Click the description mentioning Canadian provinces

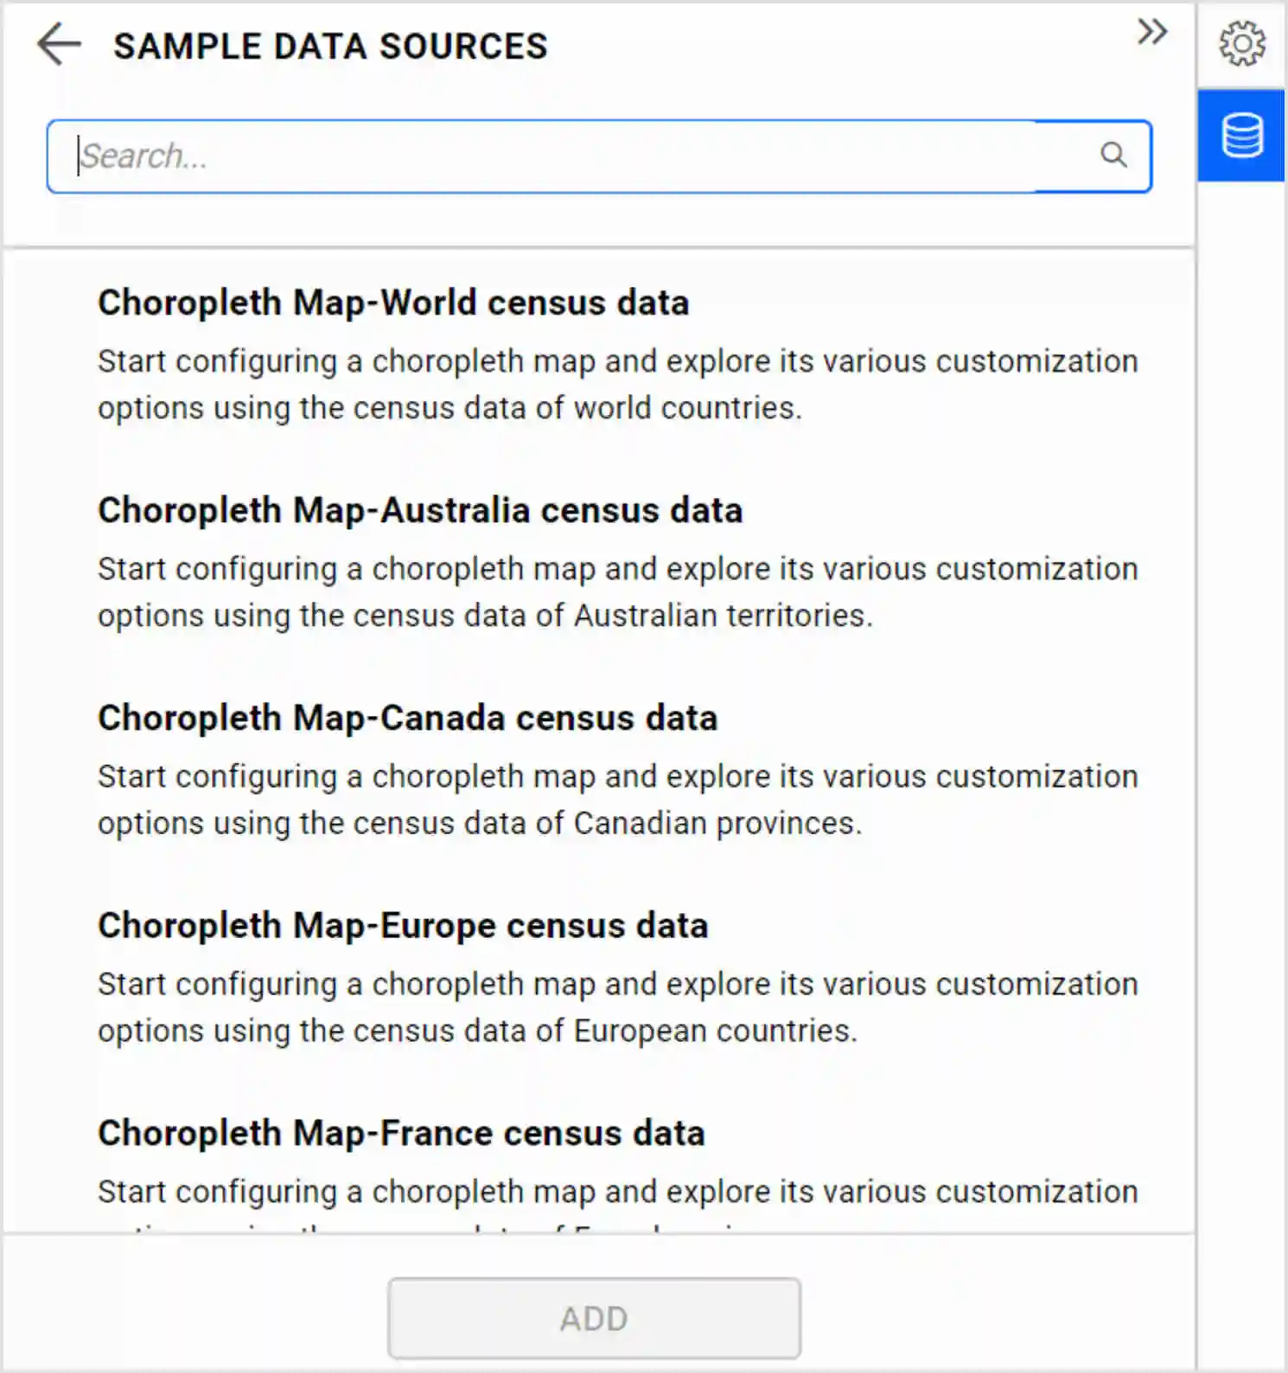click(617, 800)
